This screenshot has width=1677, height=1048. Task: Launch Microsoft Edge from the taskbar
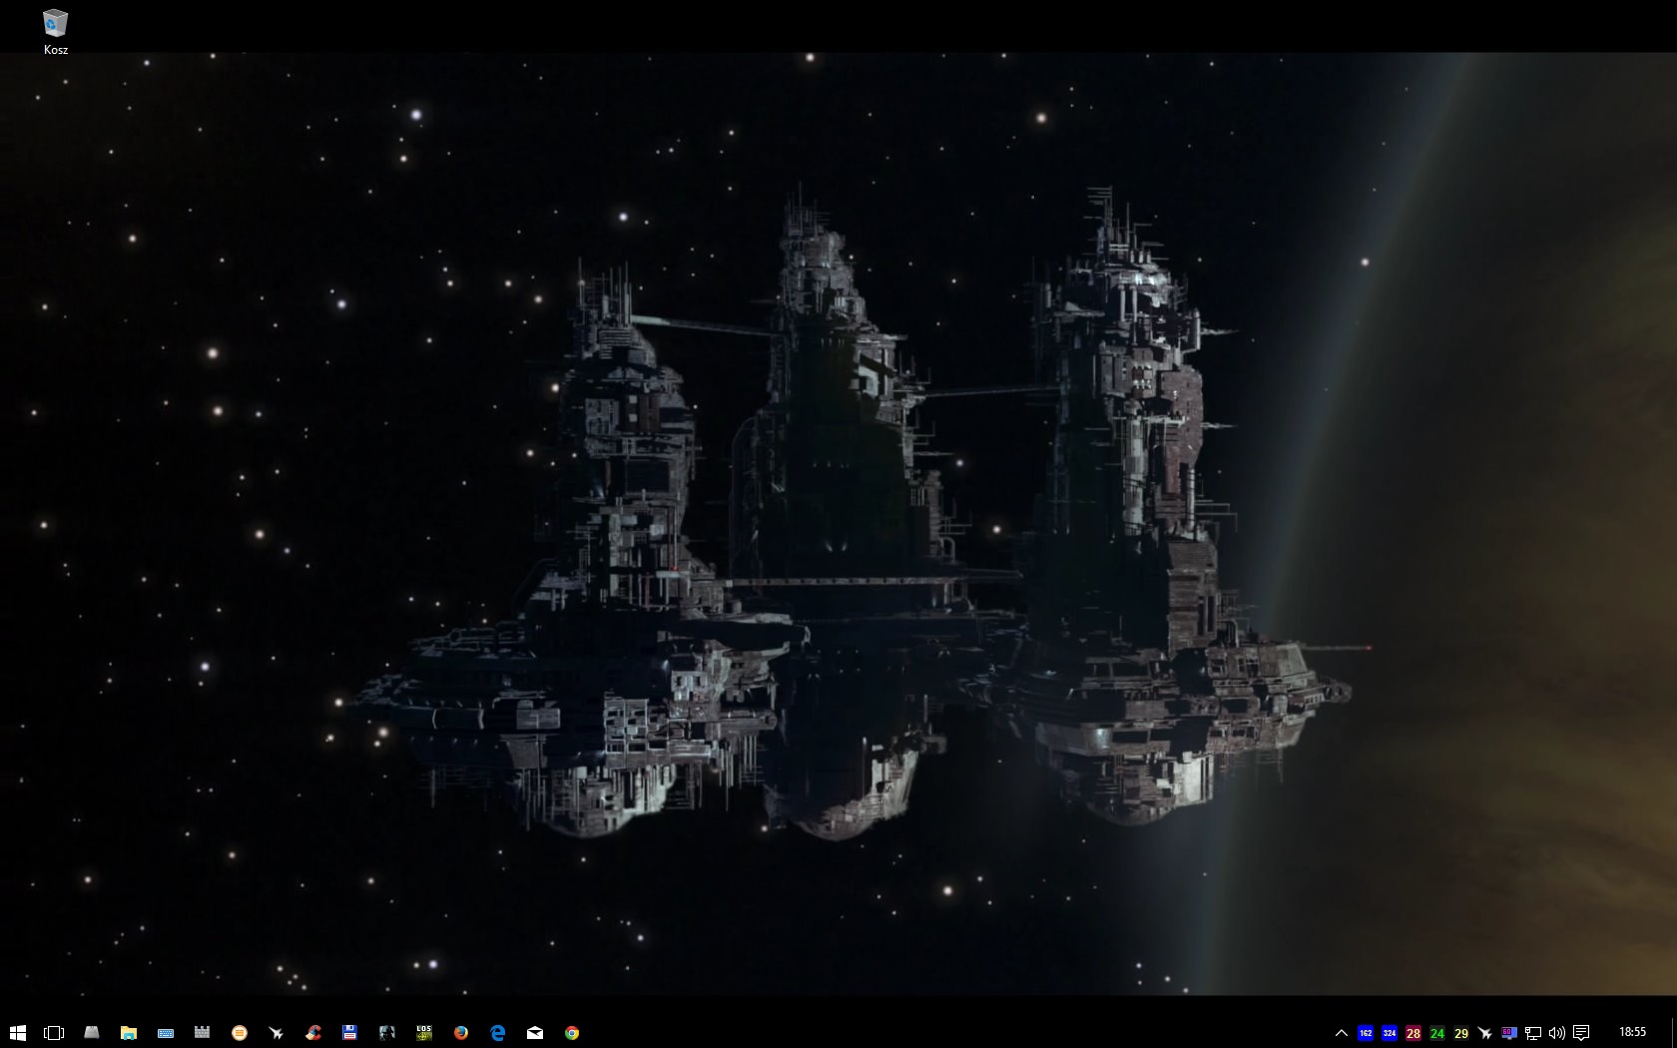(497, 1033)
